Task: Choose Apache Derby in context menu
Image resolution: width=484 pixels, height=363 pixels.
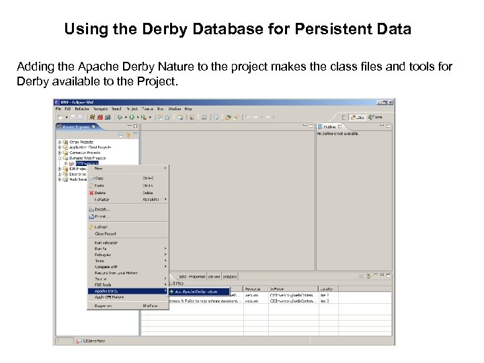Action: (x=128, y=291)
